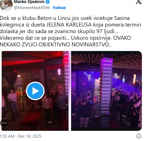The width and height of the screenshot is (146, 141).
Task: Click the pink neon sign in left video
Action: point(59,72)
